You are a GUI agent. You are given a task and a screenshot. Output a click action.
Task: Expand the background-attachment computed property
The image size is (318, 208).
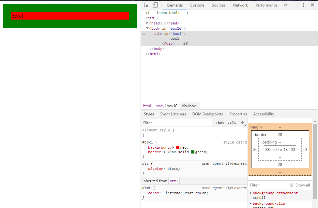[251, 193]
